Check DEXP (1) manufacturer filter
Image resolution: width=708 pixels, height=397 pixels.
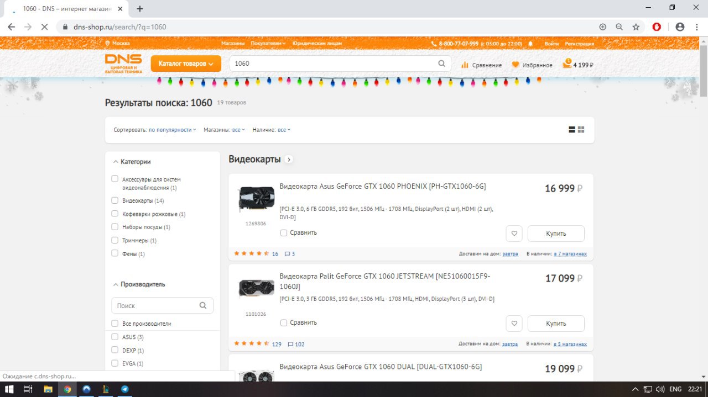pos(114,350)
